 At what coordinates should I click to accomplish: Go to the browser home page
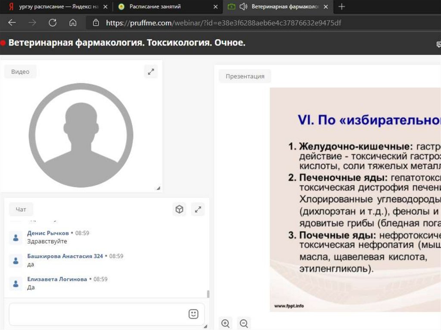coord(73,23)
